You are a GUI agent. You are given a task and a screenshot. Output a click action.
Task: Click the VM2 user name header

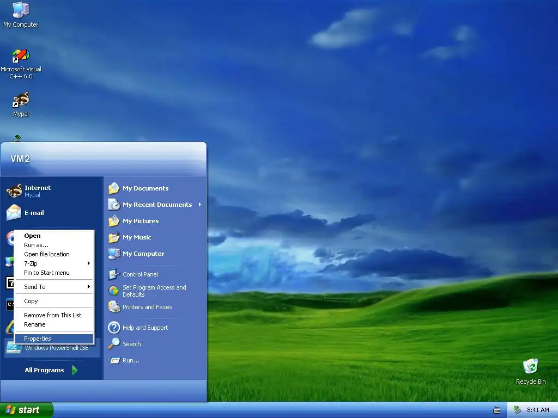[20, 159]
